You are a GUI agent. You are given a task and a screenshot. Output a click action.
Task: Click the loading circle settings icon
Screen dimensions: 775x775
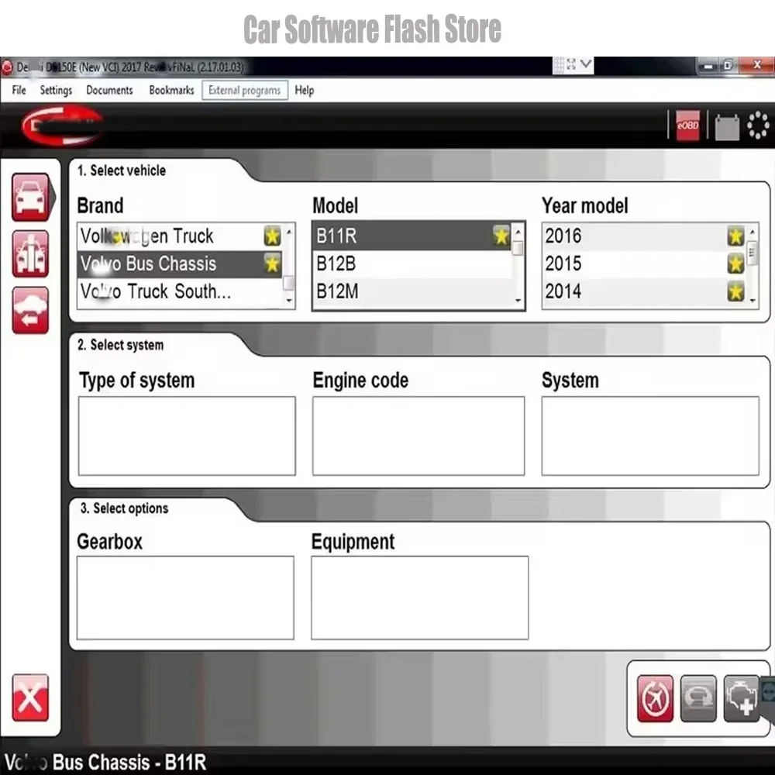[x=758, y=125]
